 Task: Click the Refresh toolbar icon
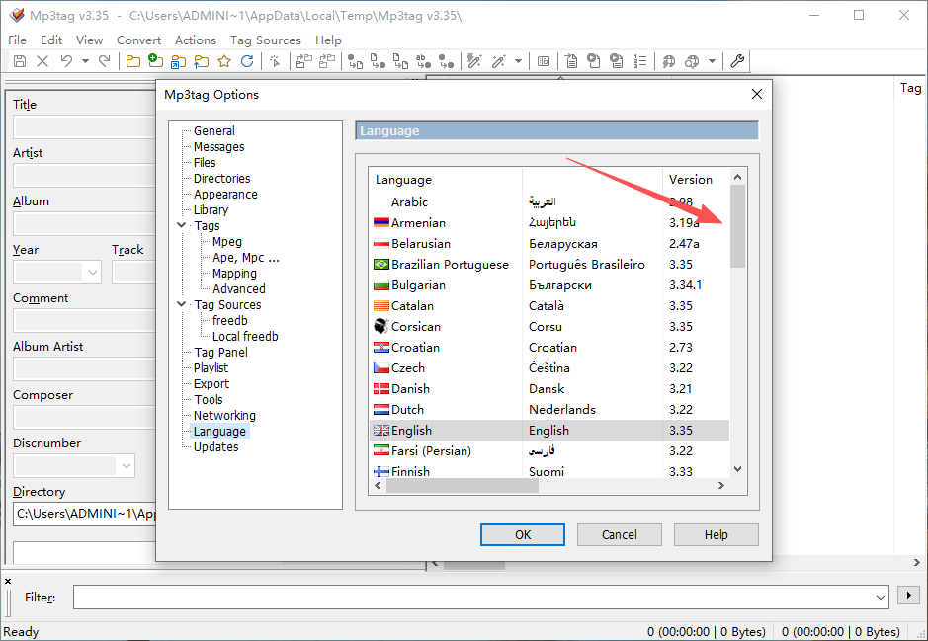click(x=247, y=61)
